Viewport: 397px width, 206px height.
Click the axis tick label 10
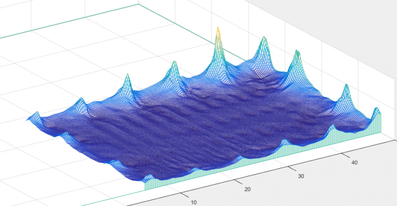click(194, 203)
